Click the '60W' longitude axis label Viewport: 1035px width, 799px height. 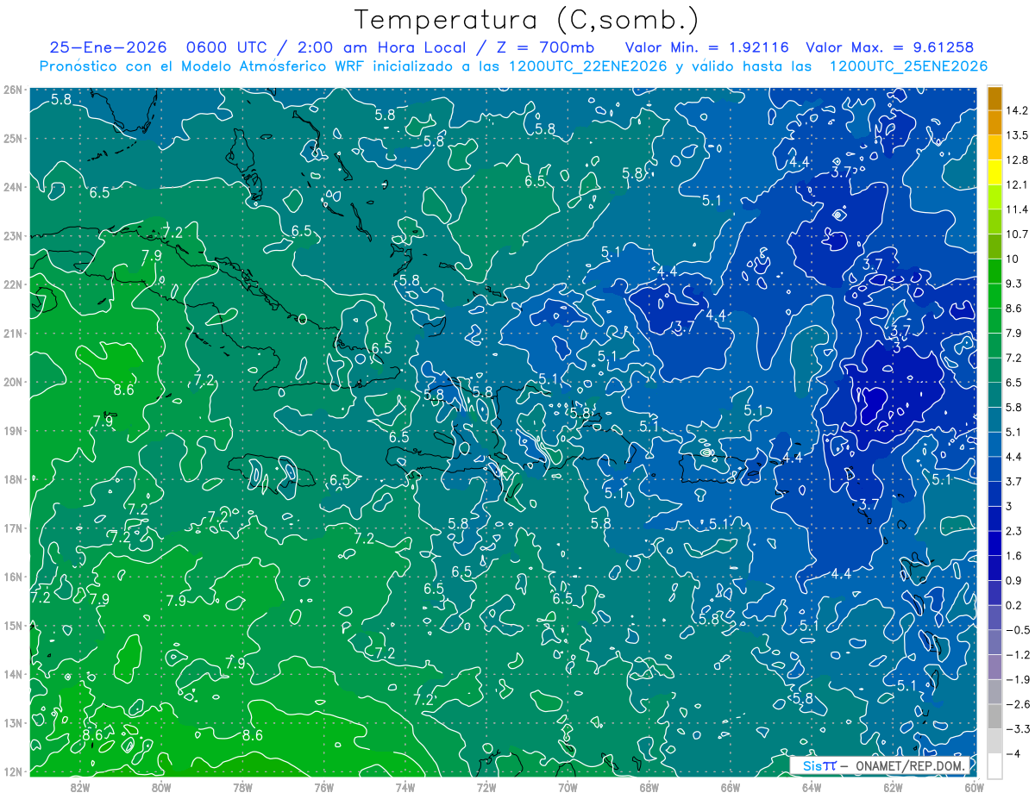click(974, 787)
